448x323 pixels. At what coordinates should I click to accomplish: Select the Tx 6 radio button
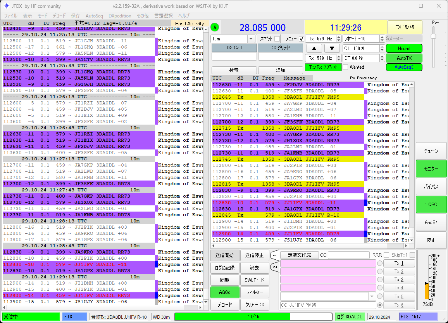379,305
